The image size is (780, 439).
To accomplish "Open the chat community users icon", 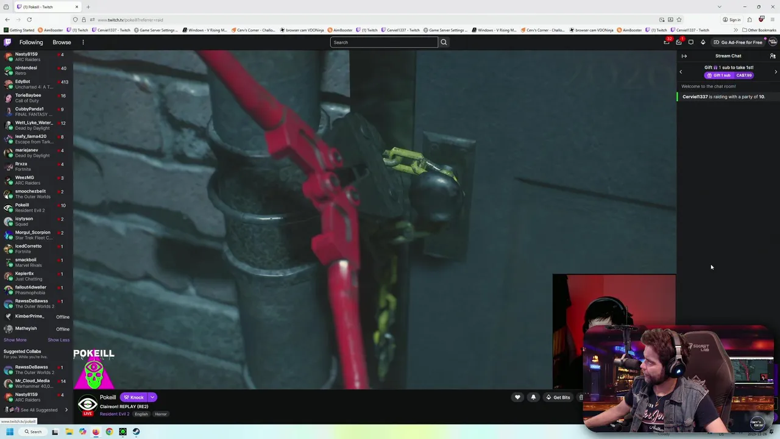I will click(x=773, y=56).
